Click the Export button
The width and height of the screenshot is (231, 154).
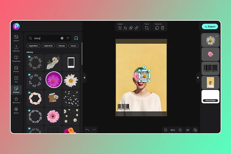click(x=210, y=26)
